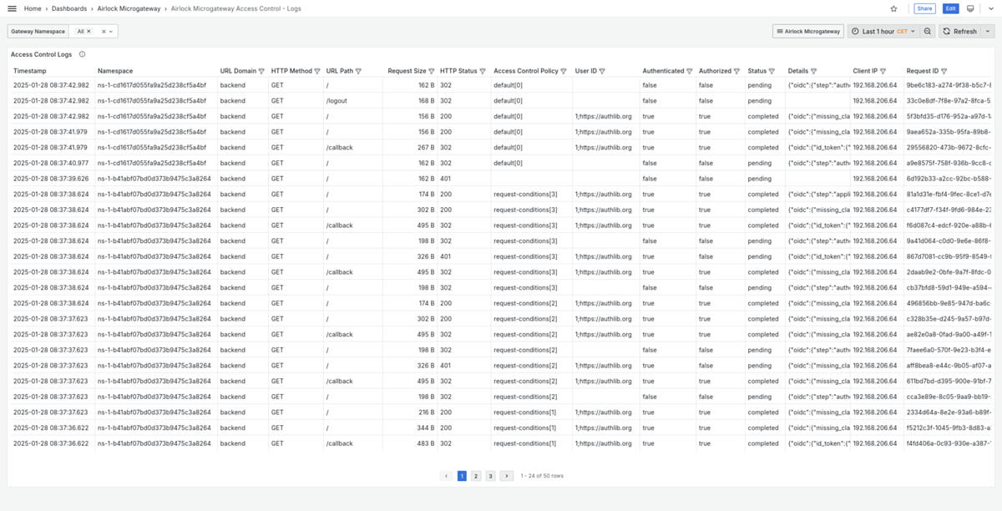Open the hamburger navigation menu
Viewport: 1002px width, 511px height.
pyautogui.click(x=13, y=8)
